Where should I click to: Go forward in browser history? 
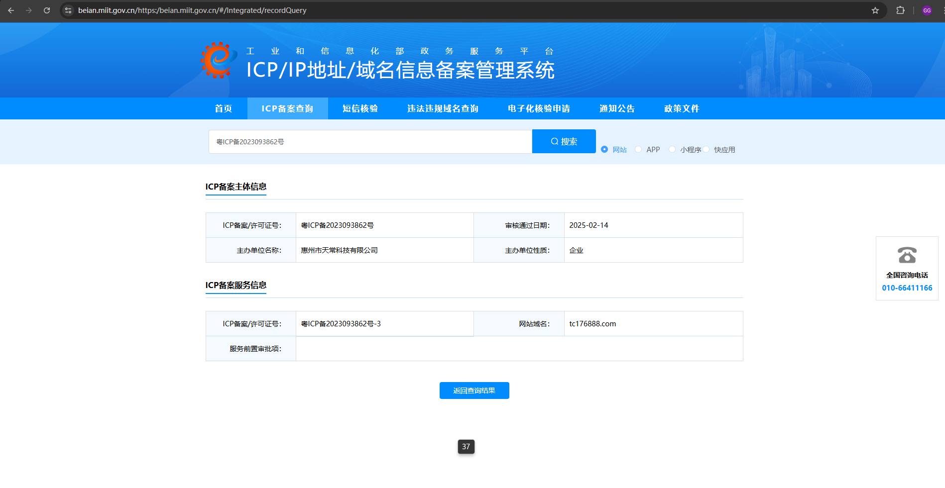click(29, 10)
